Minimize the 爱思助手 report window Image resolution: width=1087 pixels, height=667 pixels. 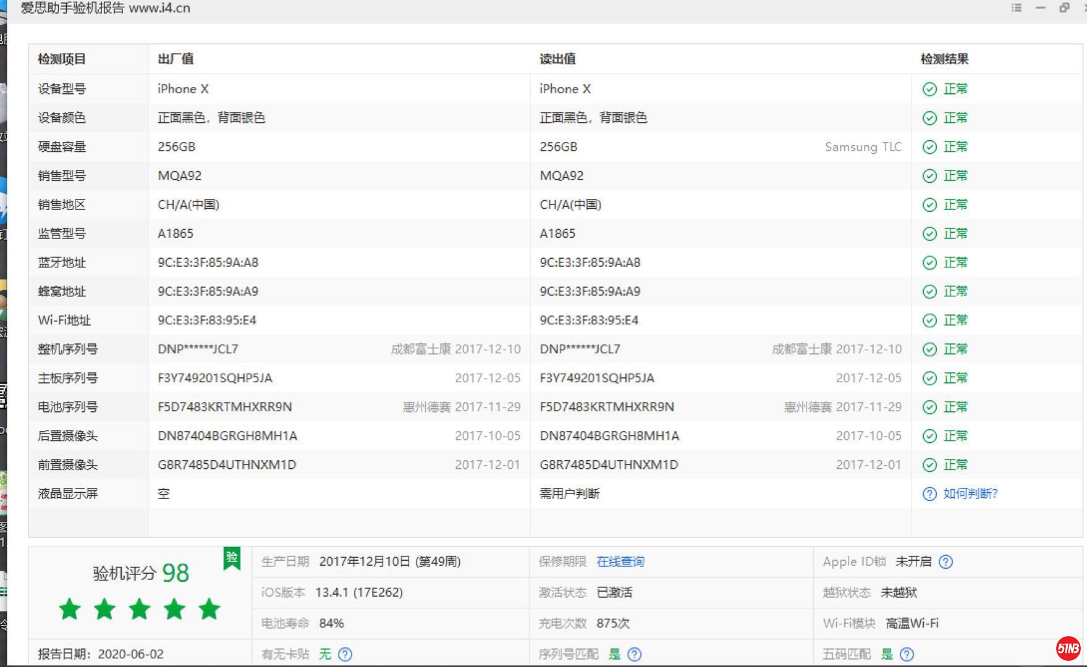[1041, 8]
